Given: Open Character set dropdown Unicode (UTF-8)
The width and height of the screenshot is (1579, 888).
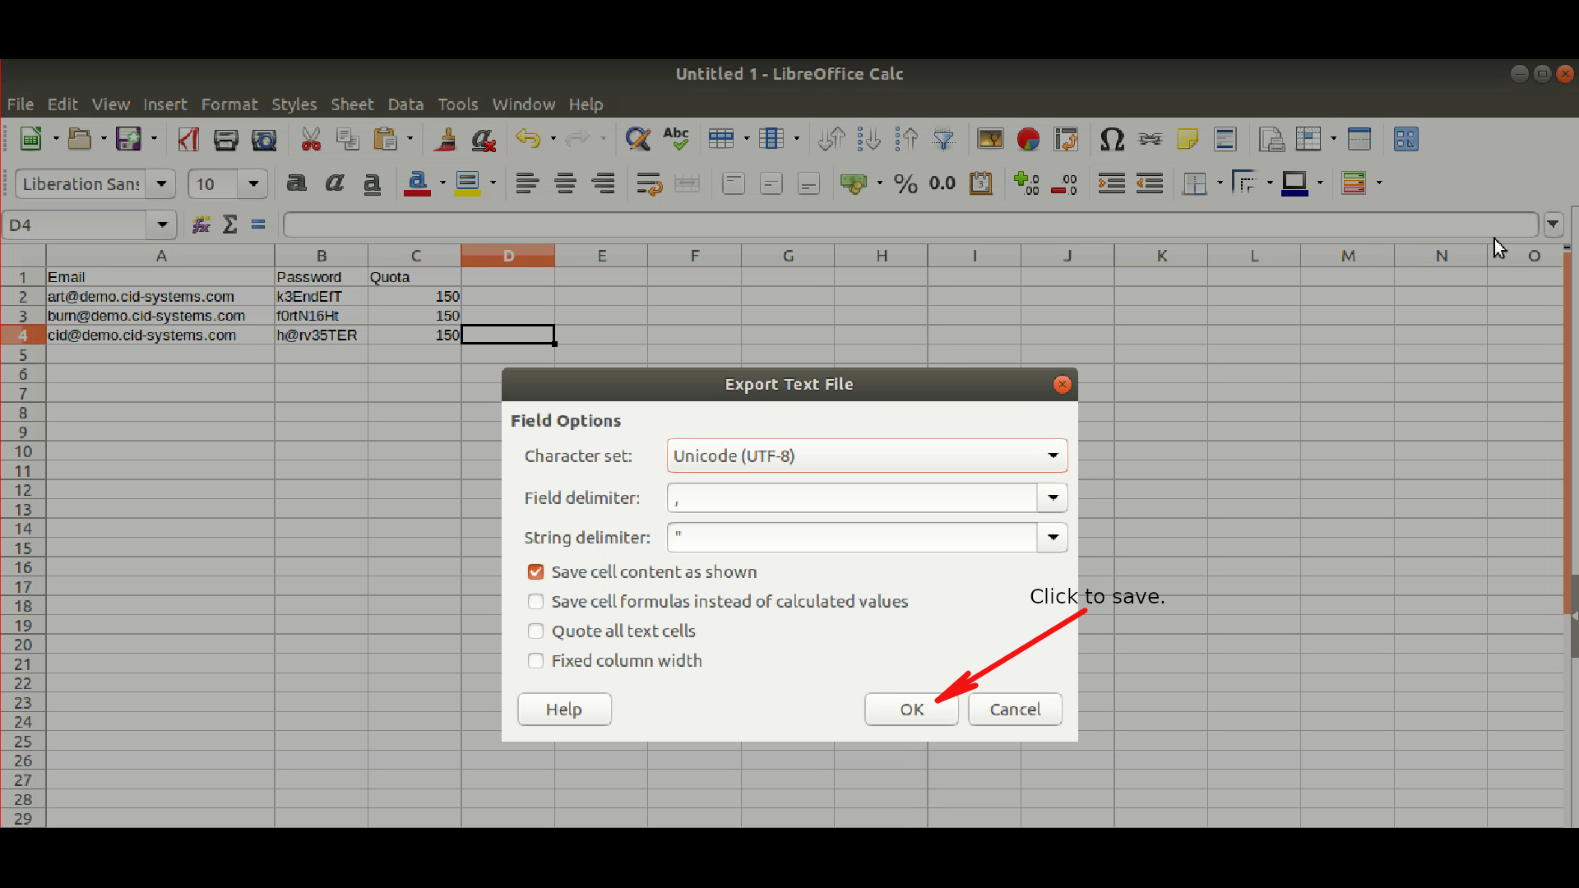Looking at the screenshot, I should 867,456.
